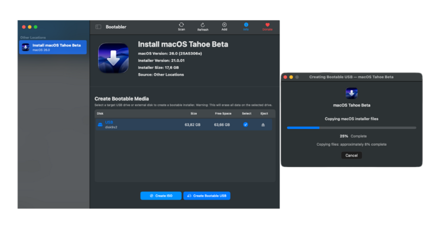Close the Bootabler main window
This screenshot has width=436, height=230.
click(24, 27)
